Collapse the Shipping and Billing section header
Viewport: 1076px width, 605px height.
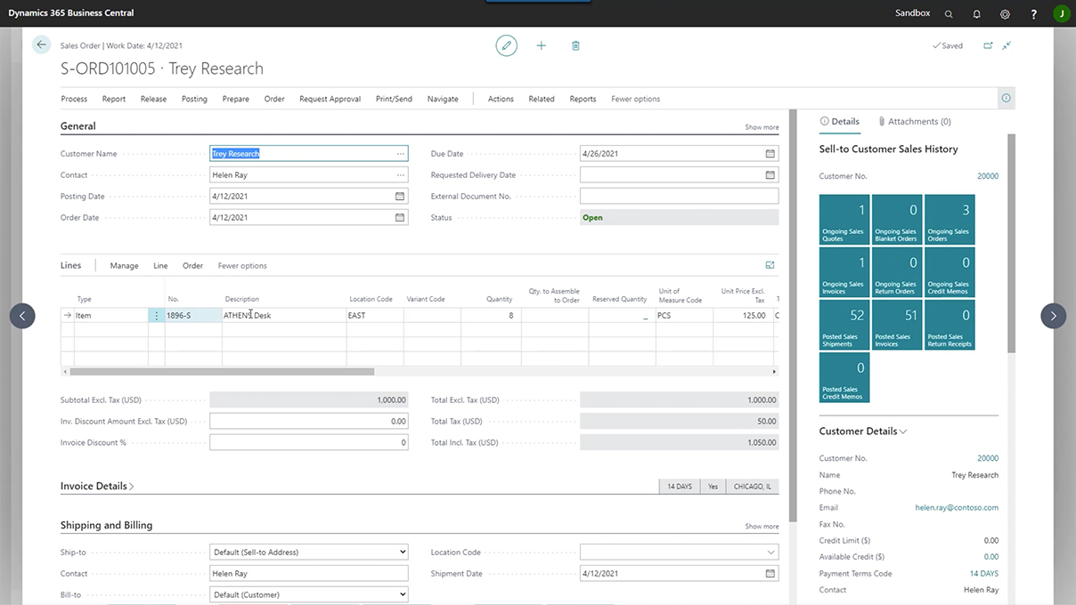point(106,526)
